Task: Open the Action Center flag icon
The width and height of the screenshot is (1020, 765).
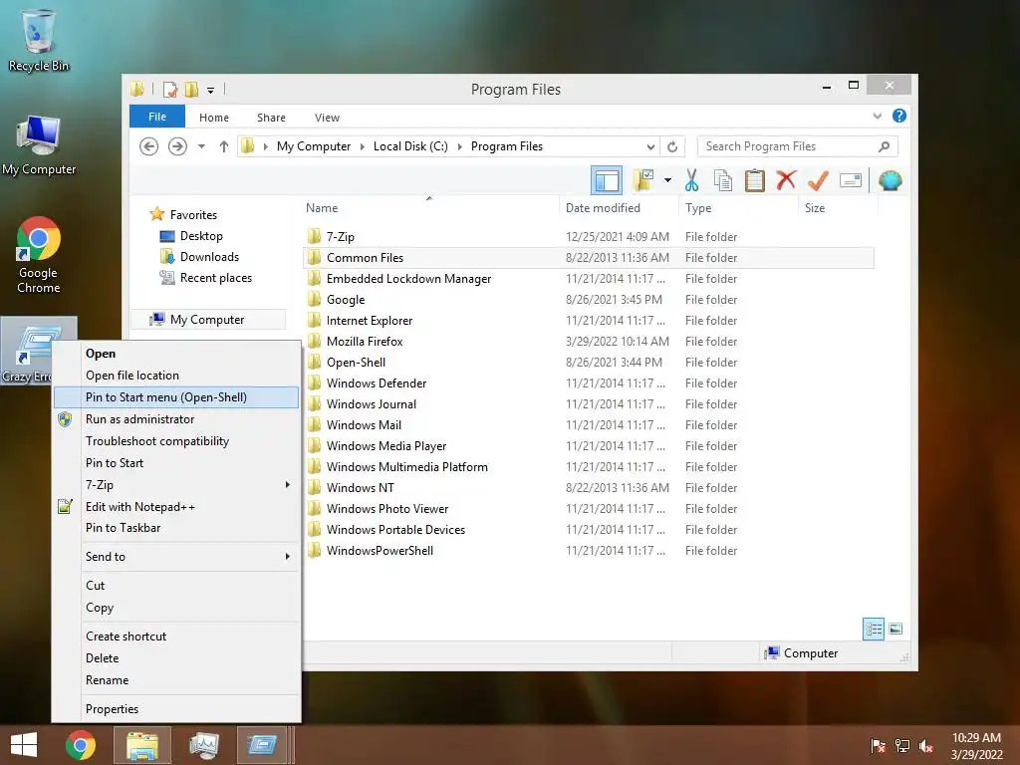Action: 879,746
